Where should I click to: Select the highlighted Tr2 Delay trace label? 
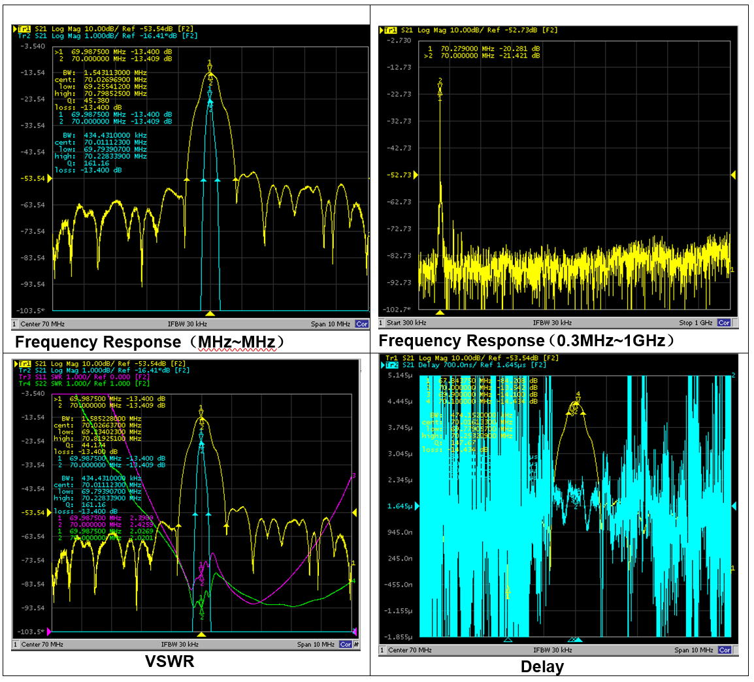(x=392, y=365)
